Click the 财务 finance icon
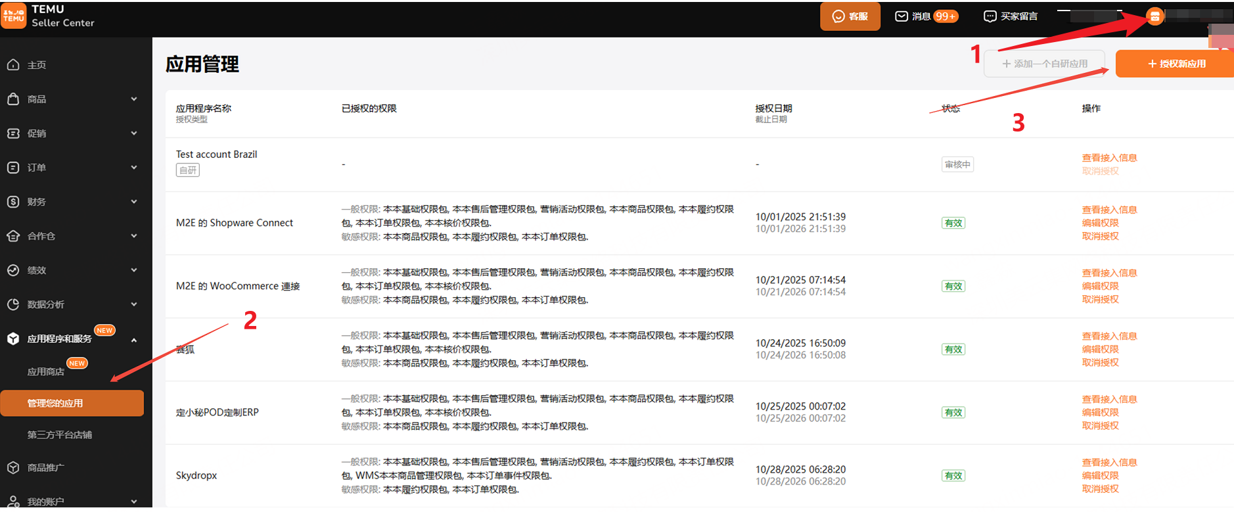Screen dimensions: 1234x512 (13, 202)
